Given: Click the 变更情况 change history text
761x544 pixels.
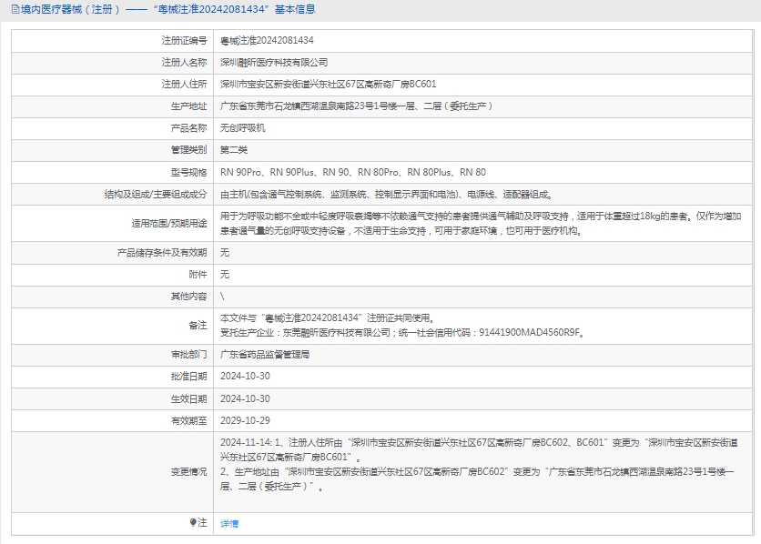Looking at the screenshot, I should click(x=482, y=464).
